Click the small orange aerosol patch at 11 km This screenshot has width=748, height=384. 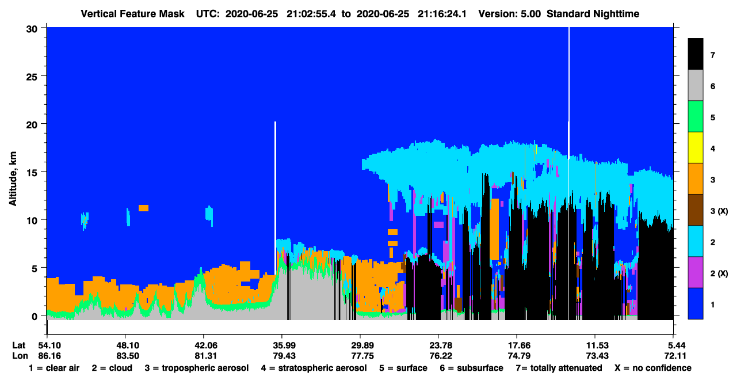[x=144, y=208]
